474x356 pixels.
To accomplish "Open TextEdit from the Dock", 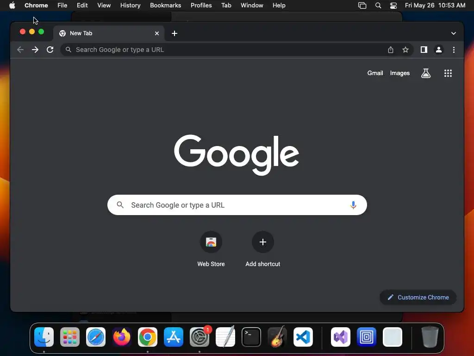I will (x=225, y=337).
